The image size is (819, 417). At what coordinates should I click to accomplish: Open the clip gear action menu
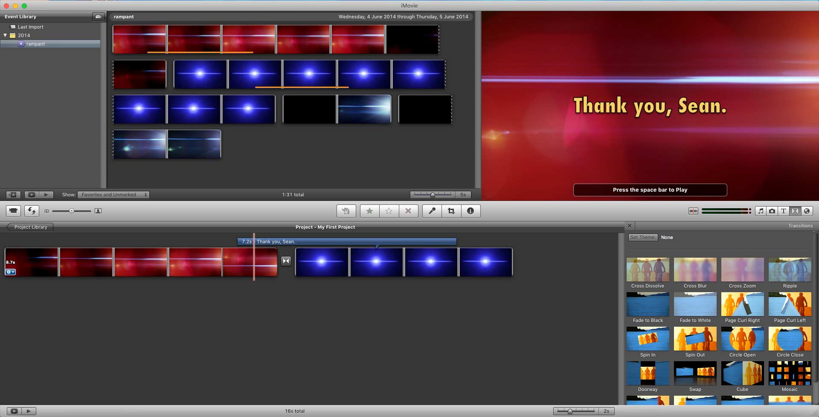point(11,272)
